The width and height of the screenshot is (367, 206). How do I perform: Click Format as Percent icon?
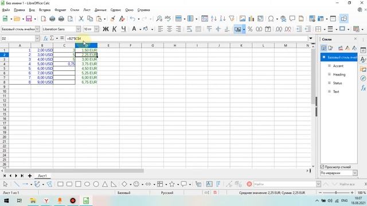coord(250,29)
